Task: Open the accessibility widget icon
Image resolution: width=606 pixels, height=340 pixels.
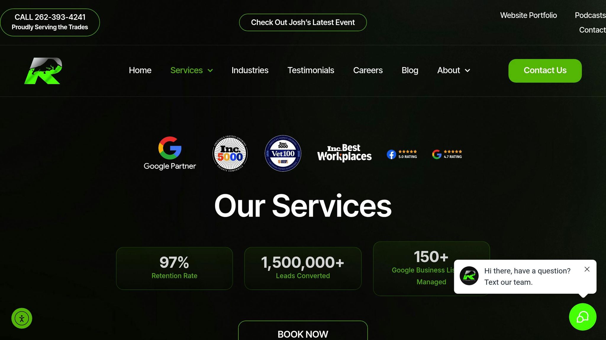Action: (x=22, y=318)
